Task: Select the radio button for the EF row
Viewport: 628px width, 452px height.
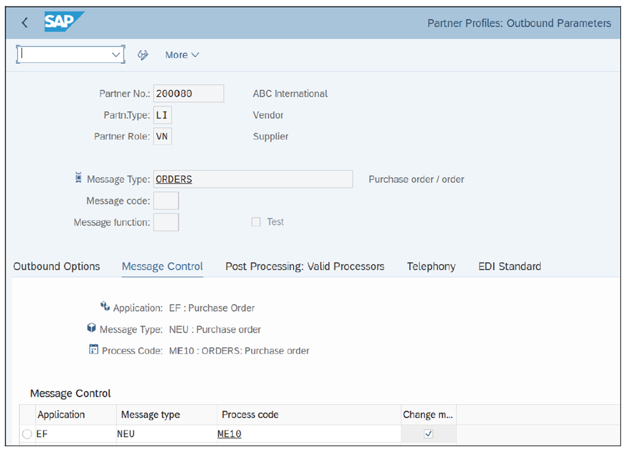Action: pyautogui.click(x=26, y=434)
